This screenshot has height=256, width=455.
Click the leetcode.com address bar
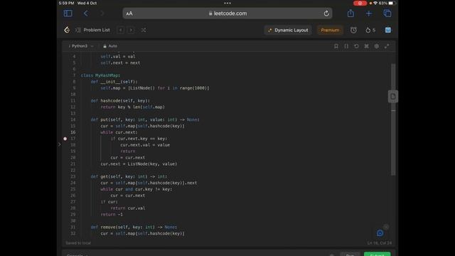(x=227, y=14)
